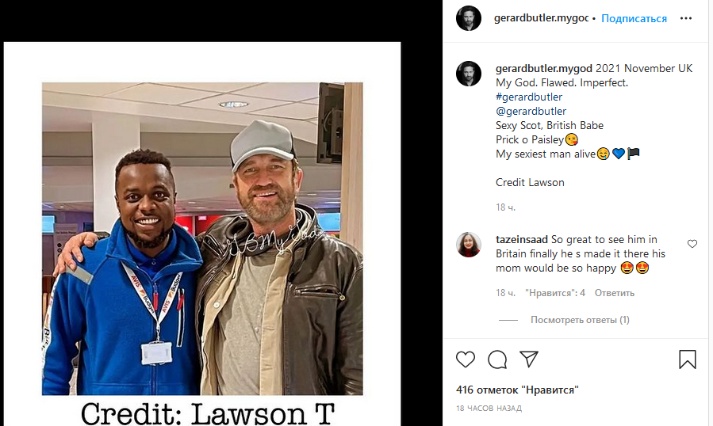The width and height of the screenshot is (713, 426).
Task: Follow the account via Подписаться
Action: click(x=634, y=18)
